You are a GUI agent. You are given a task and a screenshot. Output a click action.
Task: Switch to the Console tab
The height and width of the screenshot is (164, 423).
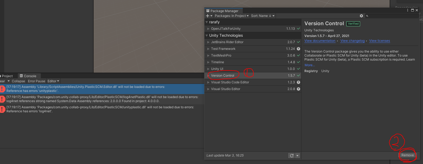pos(29,76)
